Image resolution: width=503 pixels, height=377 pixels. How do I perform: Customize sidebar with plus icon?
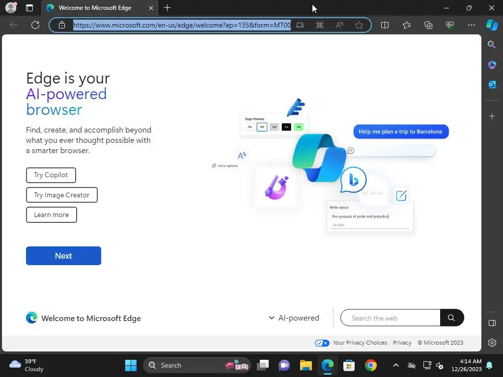coord(492,116)
